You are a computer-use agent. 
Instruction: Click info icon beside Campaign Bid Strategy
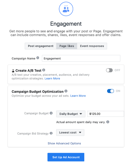click(x=51, y=133)
